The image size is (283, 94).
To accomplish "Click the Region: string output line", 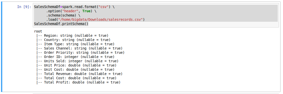I will [72, 35].
